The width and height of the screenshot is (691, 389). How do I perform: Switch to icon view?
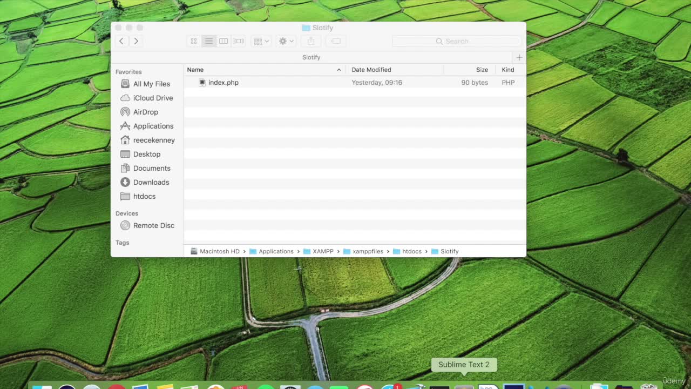[x=194, y=41]
